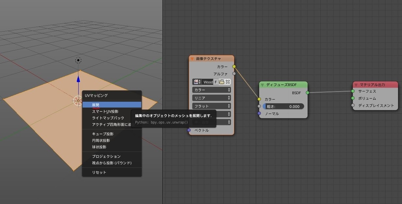Click the yellow カラー input socket on Diffuse BSDF
This screenshot has width=402, height=204.
click(x=259, y=99)
